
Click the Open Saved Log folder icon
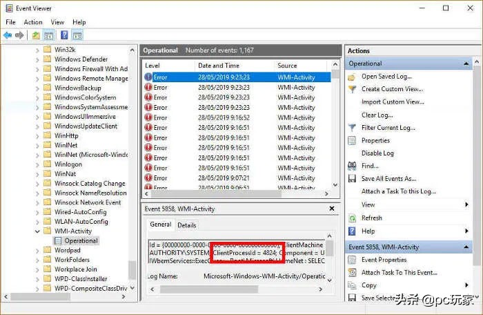coord(353,77)
